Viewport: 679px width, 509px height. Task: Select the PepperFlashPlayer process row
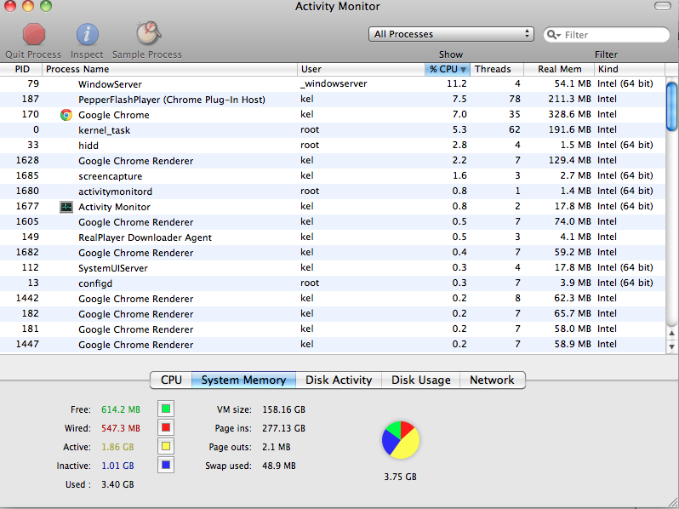click(333, 100)
